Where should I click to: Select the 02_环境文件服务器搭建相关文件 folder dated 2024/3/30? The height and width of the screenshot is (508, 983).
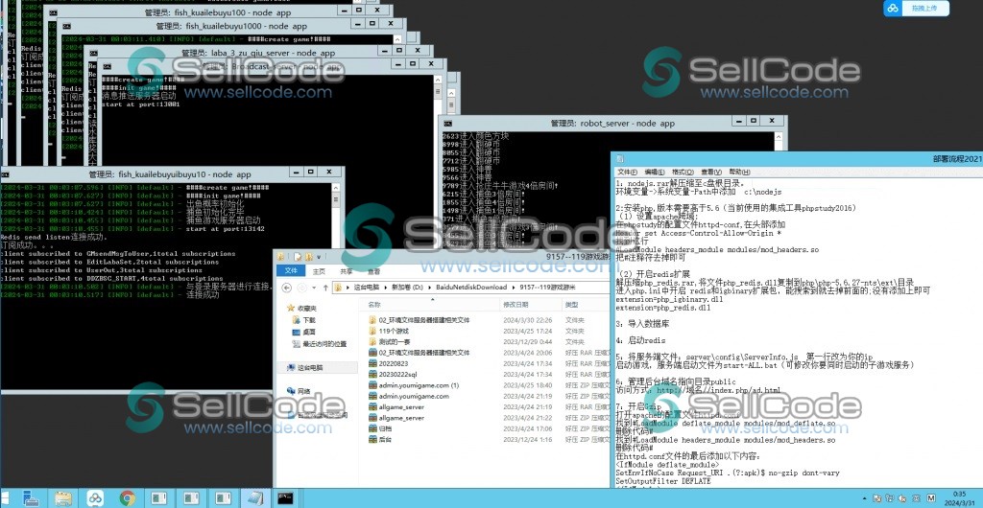pos(423,320)
